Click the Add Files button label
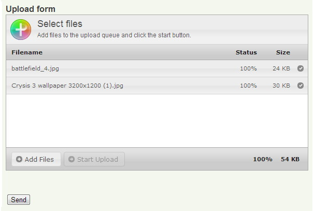Screen dimensions: 314x211 39,160
